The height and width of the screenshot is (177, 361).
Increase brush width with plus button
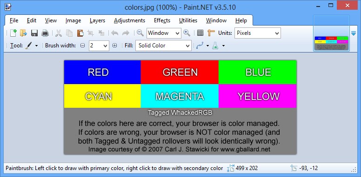pos(114,46)
